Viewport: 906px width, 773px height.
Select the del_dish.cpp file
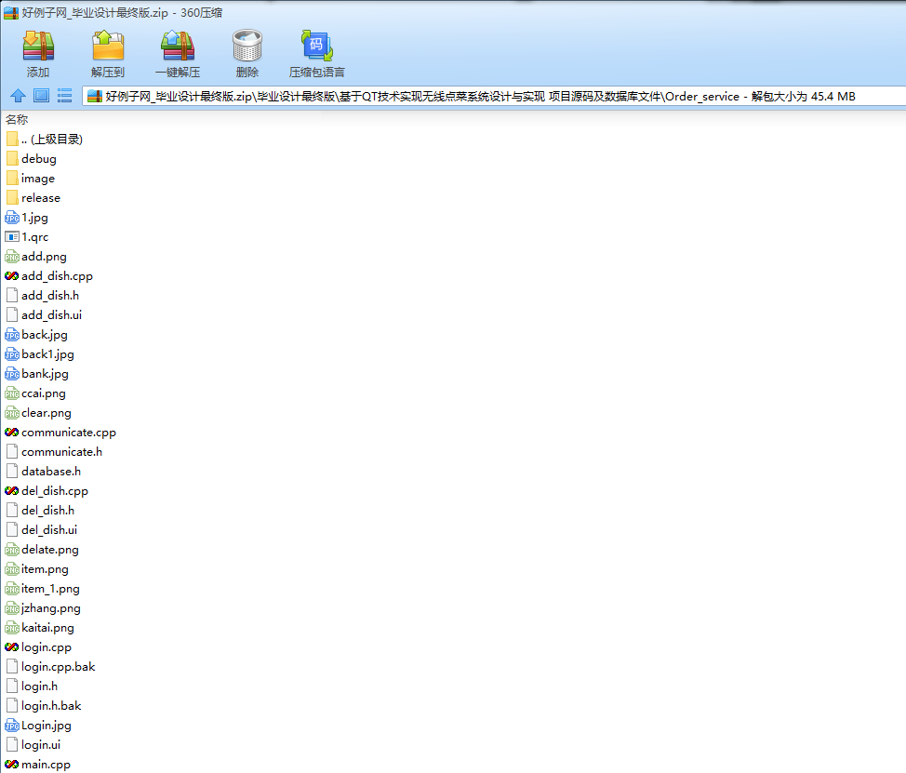coord(47,491)
